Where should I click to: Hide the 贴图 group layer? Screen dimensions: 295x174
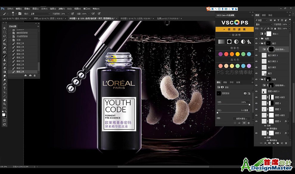[x=256, y=38]
